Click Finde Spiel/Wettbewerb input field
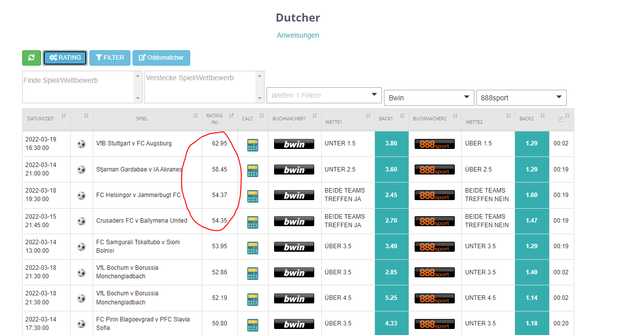The width and height of the screenshot is (640, 335). tap(78, 87)
